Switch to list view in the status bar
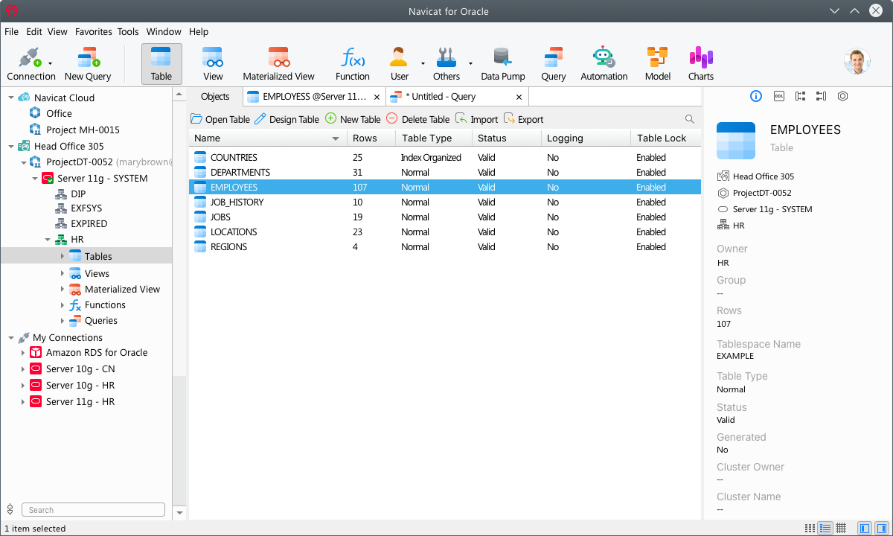The height and width of the screenshot is (536, 893). tap(810, 528)
